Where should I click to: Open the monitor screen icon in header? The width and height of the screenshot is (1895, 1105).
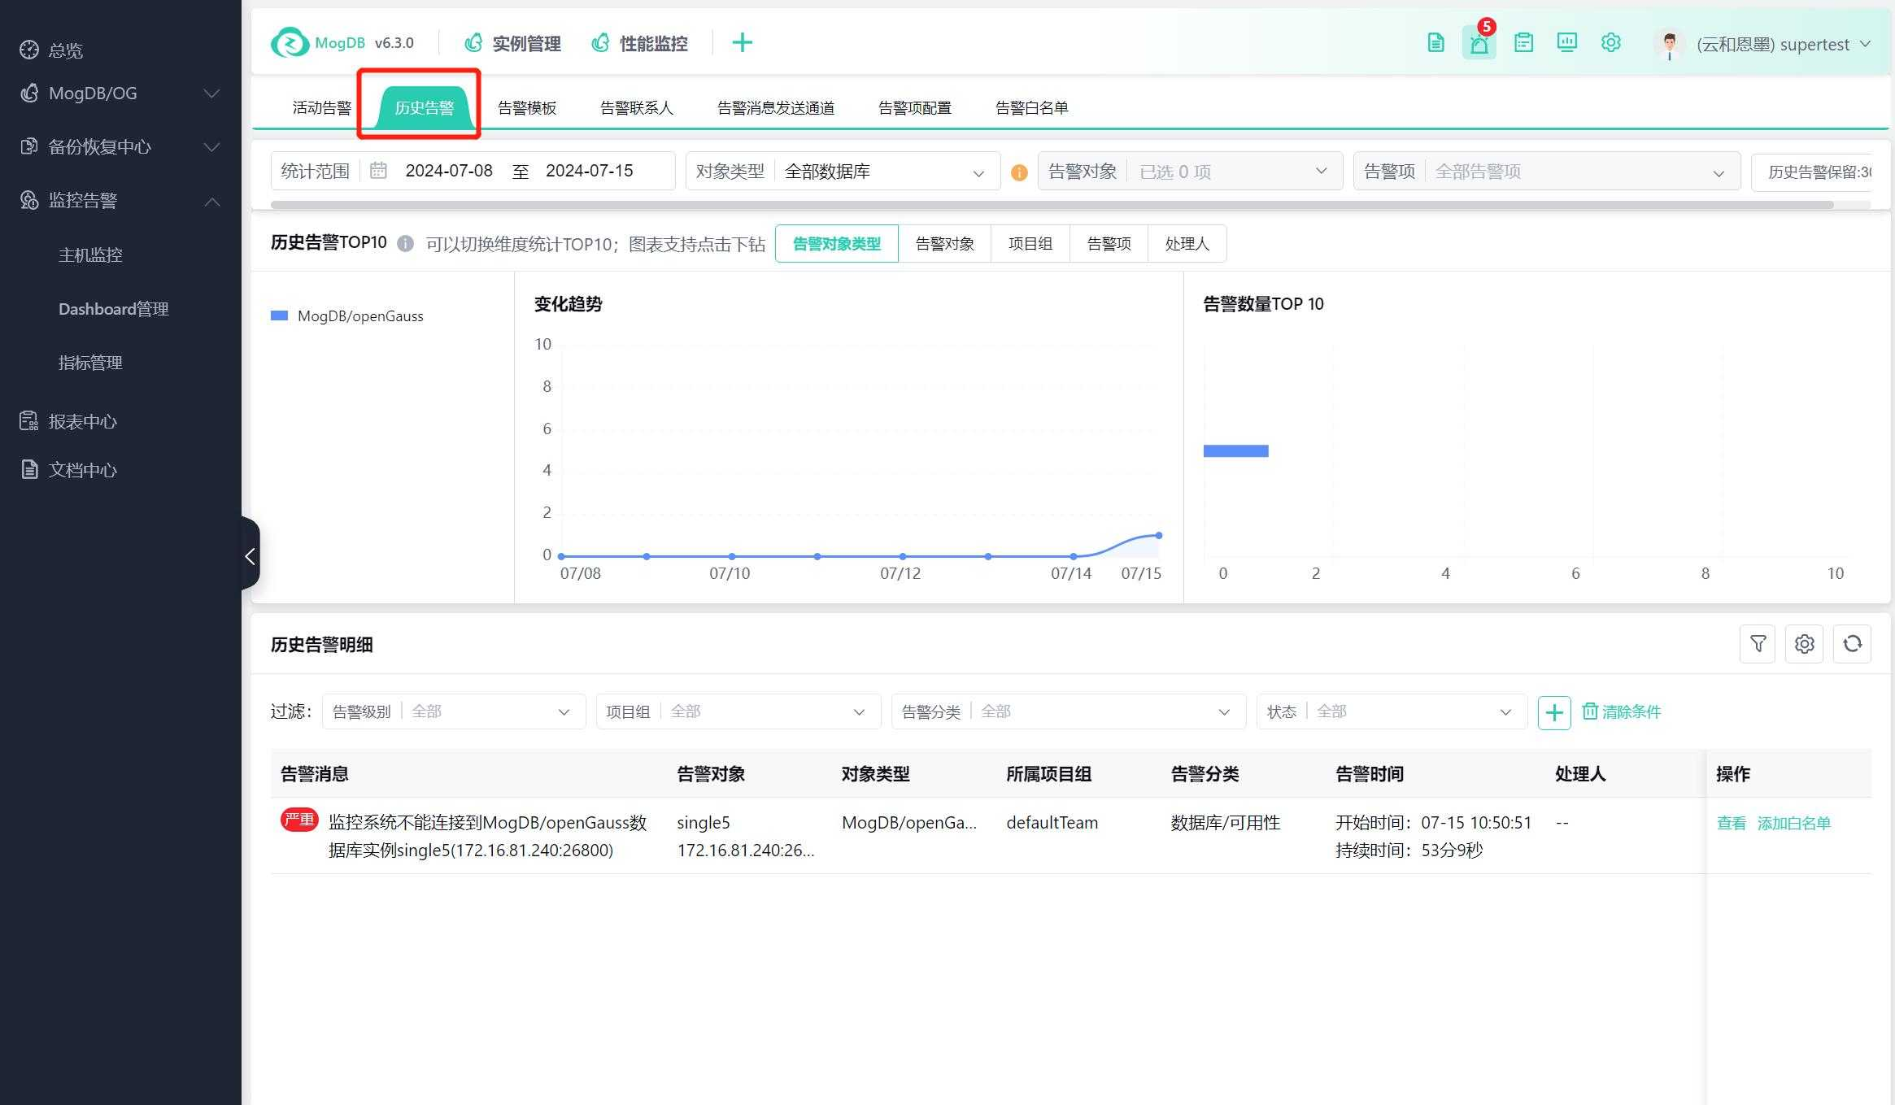click(1566, 43)
